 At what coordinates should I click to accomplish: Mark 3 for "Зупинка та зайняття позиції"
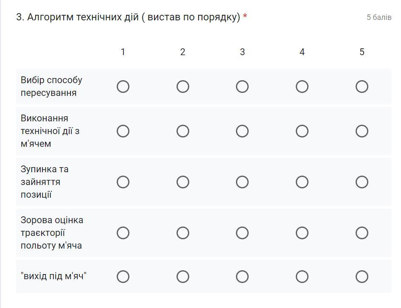[242, 182]
